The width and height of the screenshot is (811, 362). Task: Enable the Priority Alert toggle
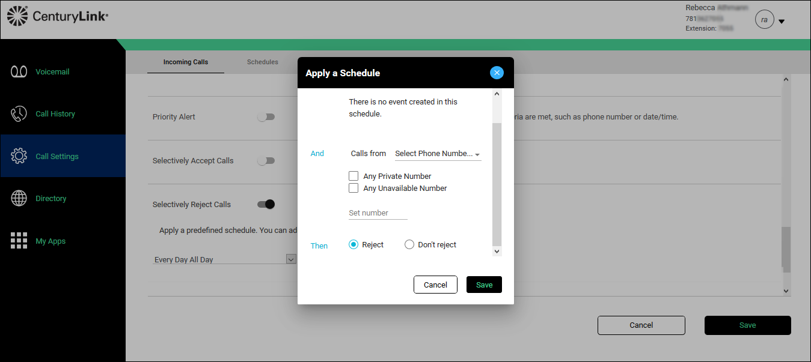tap(266, 117)
